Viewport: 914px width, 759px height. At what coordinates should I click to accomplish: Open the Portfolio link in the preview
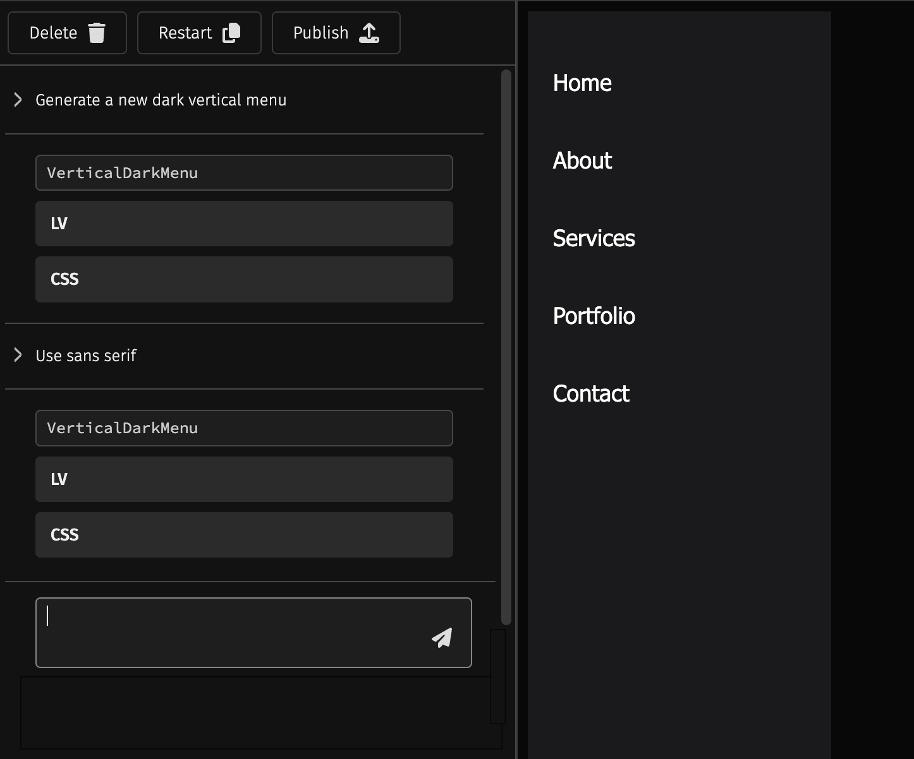click(x=594, y=316)
